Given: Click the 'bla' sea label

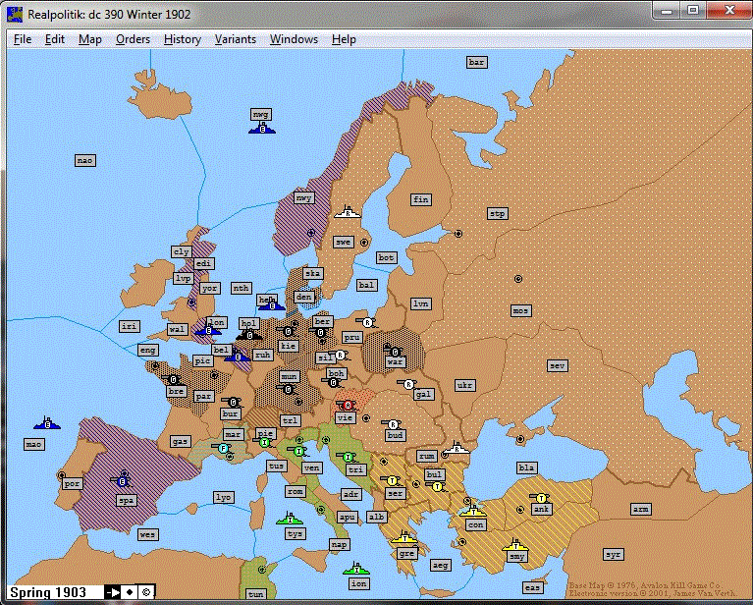Looking at the screenshot, I should click(x=527, y=467).
